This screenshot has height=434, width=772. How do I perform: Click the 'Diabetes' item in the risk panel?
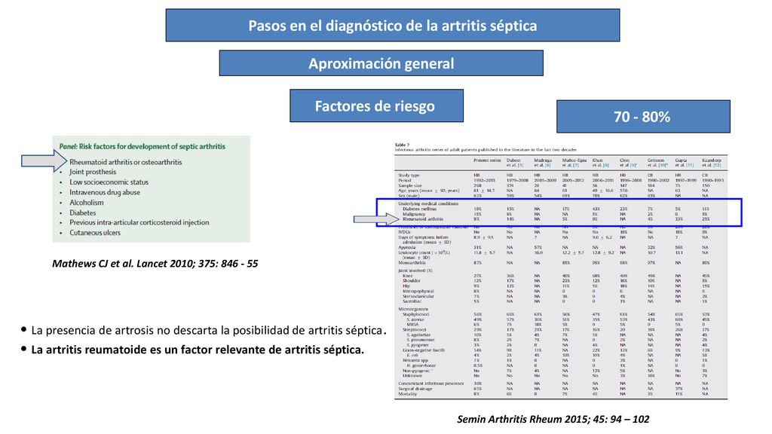point(83,212)
